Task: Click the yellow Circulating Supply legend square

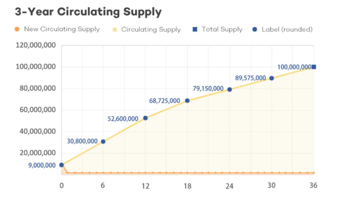Action: [x=115, y=30]
